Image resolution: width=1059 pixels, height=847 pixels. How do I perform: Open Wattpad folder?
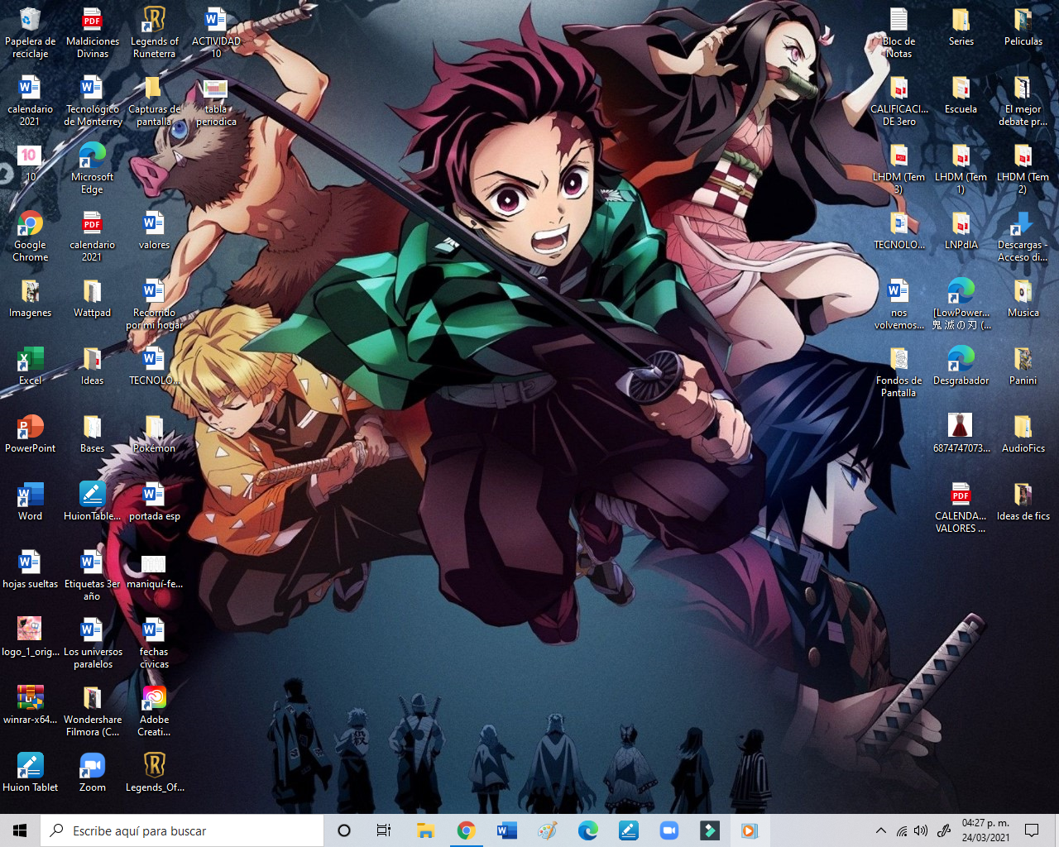[92, 298]
